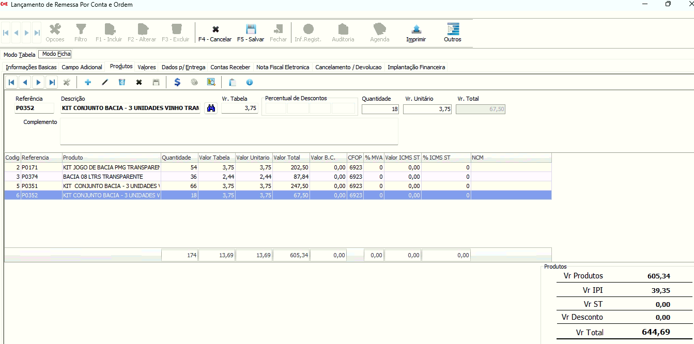Click into the Quantidade input field
This screenshot has height=344, width=694.
point(380,109)
